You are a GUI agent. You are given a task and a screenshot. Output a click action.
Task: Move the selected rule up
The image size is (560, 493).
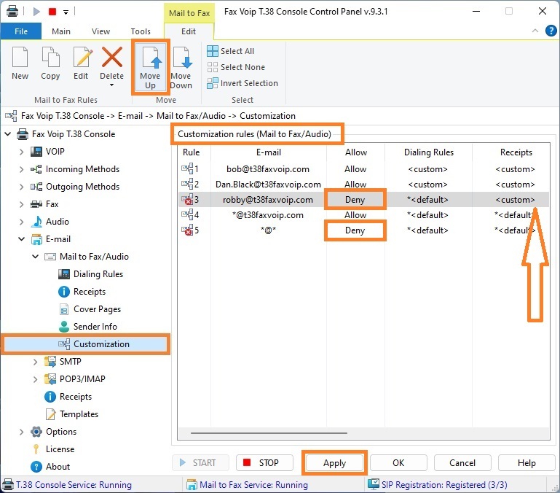tap(150, 67)
